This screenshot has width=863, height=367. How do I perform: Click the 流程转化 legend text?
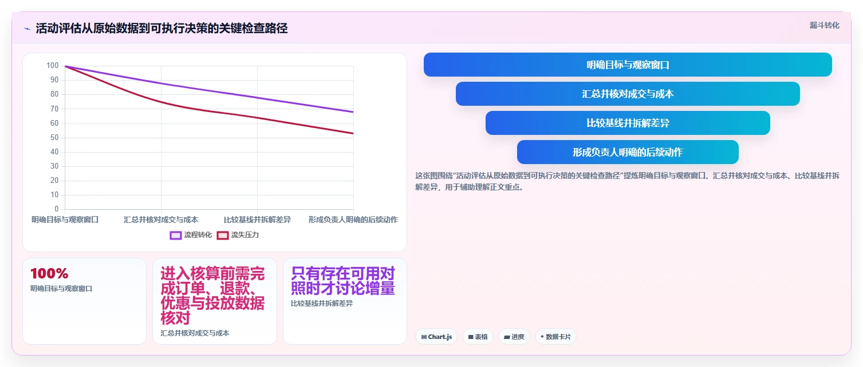pyautogui.click(x=198, y=235)
